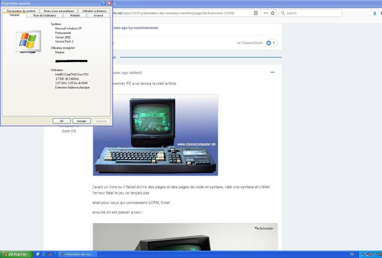
Task: Confirm system properties with OK button
Action: 62,121
